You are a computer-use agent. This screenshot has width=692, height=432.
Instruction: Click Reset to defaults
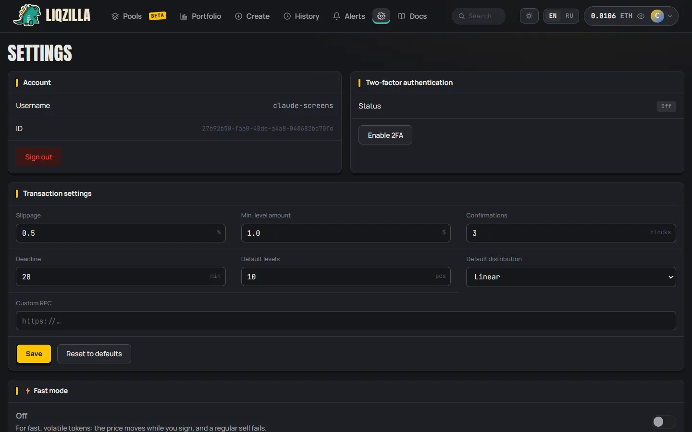coord(94,354)
